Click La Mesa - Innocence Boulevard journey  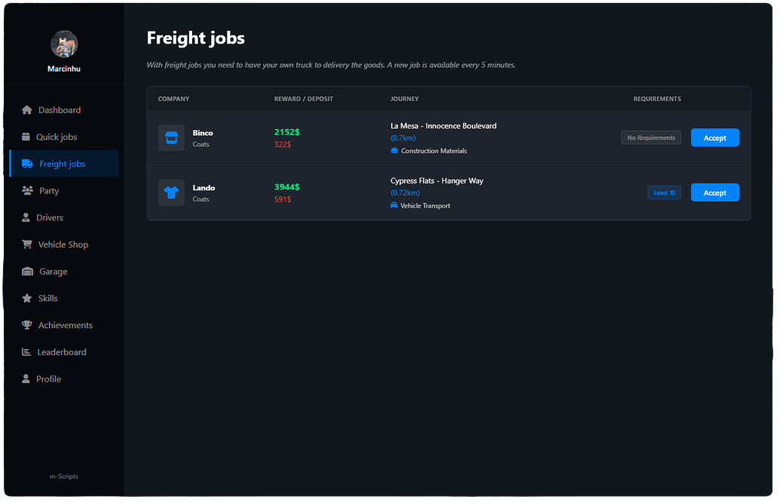[x=444, y=126]
